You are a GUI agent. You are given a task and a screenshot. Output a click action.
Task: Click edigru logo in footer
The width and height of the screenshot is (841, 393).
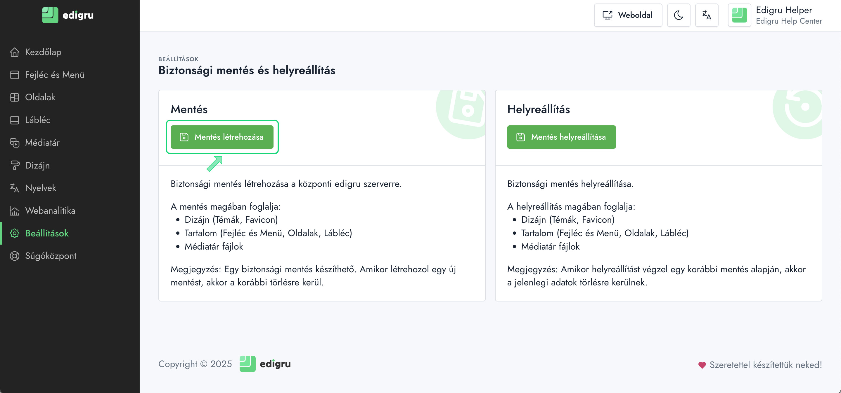click(265, 364)
